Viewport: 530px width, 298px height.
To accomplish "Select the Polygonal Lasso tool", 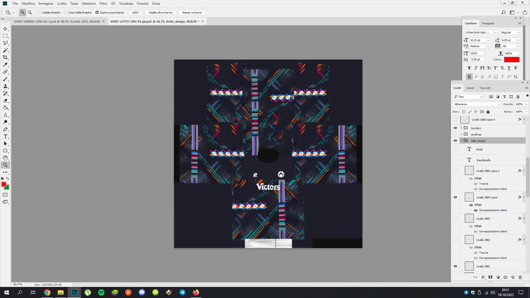I will 5,43.
